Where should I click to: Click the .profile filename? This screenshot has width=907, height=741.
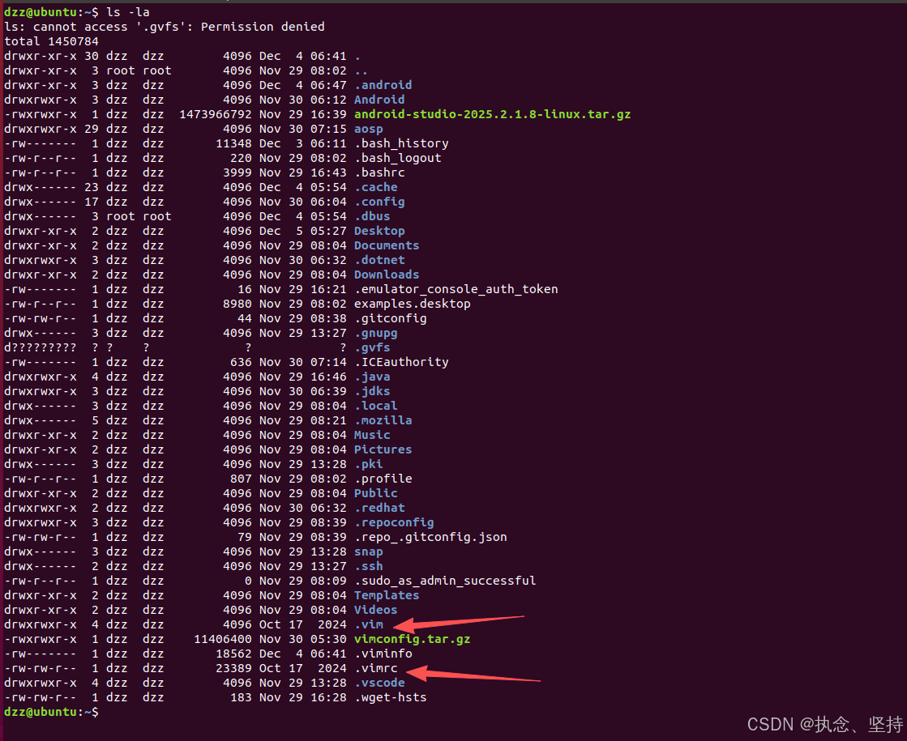383,479
